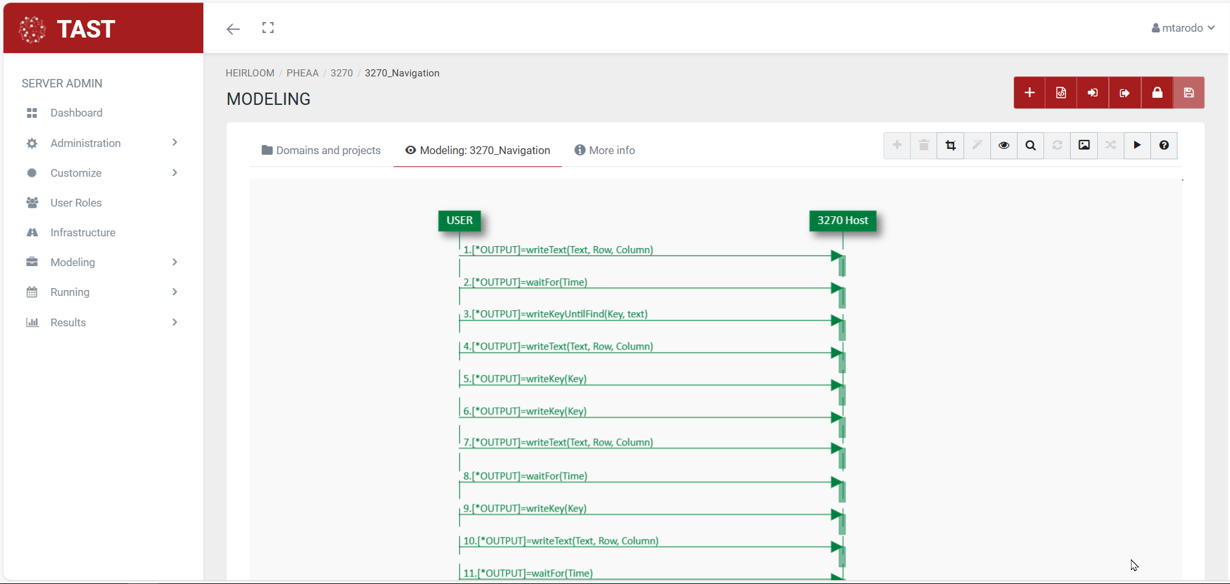The height and width of the screenshot is (584, 1230).
Task: Select the 3270 Host lifeline box
Action: click(842, 220)
